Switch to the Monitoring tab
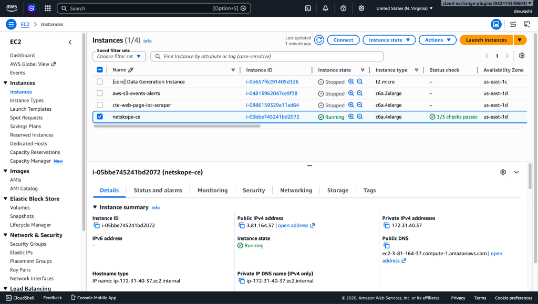538x304 pixels. pos(212,190)
